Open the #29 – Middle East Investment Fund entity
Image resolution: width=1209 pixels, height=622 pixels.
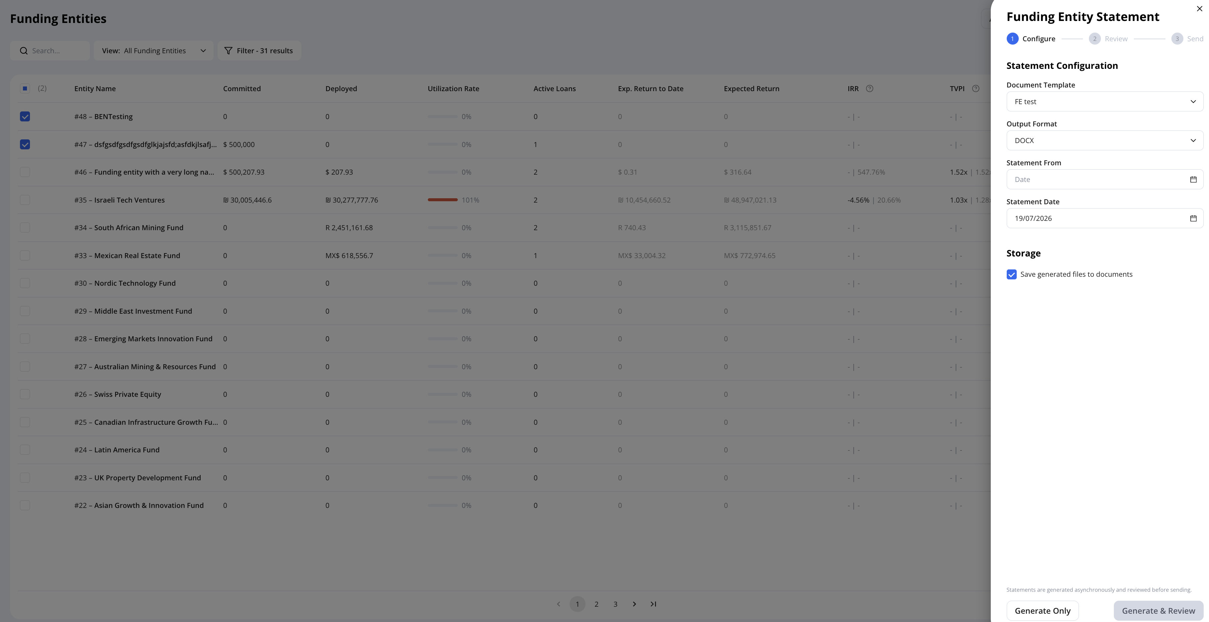133,311
